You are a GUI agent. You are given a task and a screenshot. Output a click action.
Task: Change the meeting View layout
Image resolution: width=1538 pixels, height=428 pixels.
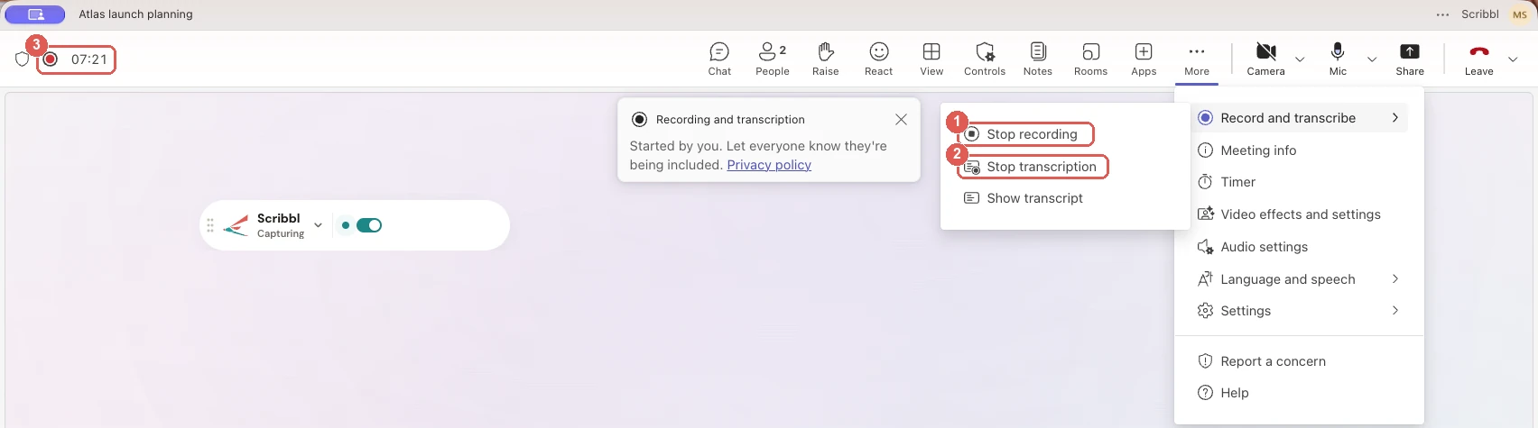point(931,59)
